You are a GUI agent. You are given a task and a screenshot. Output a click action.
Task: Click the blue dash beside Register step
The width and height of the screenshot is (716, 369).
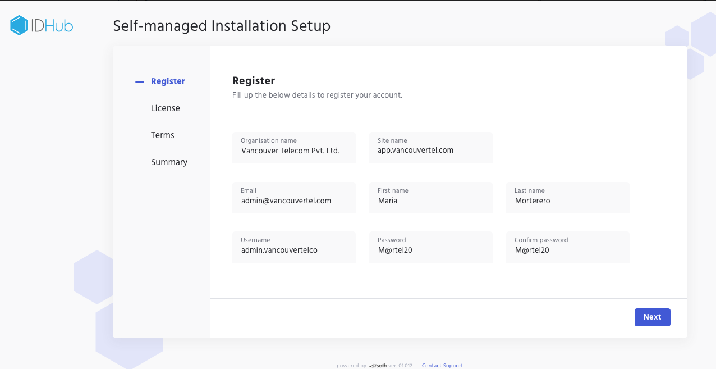(x=140, y=82)
